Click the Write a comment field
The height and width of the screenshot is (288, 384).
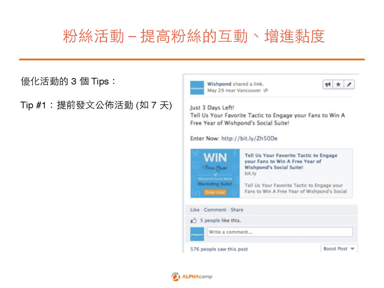280,232
